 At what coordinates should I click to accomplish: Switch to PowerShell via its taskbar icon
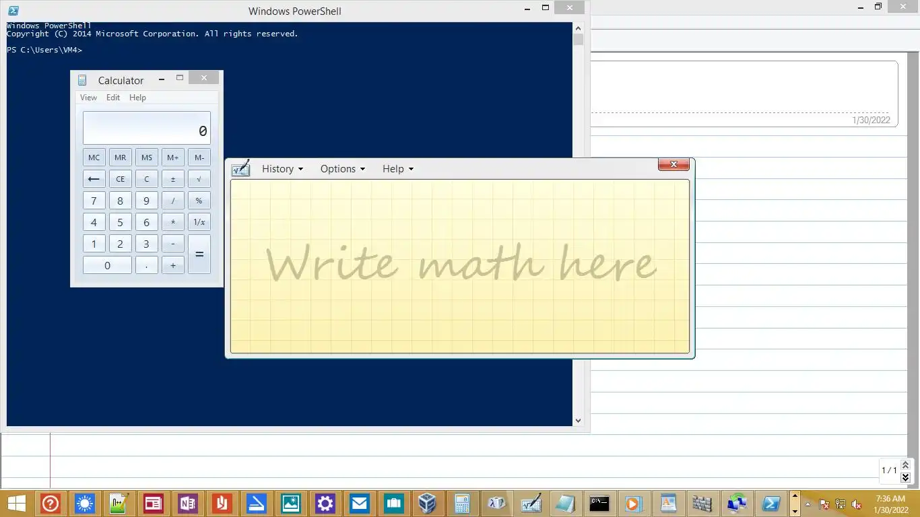tap(771, 504)
